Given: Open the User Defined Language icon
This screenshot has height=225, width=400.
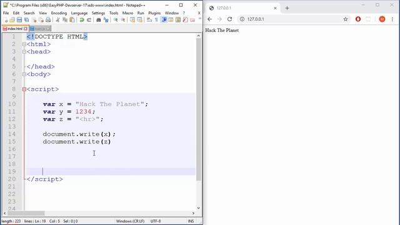Looking at the screenshot, I should (171, 20).
